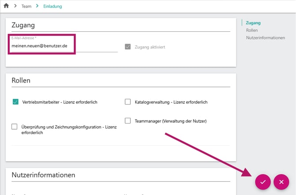Image resolution: width=296 pixels, height=195 pixels.
Task: Click the first breadcrumb chevron after home
Action: click(15, 6)
